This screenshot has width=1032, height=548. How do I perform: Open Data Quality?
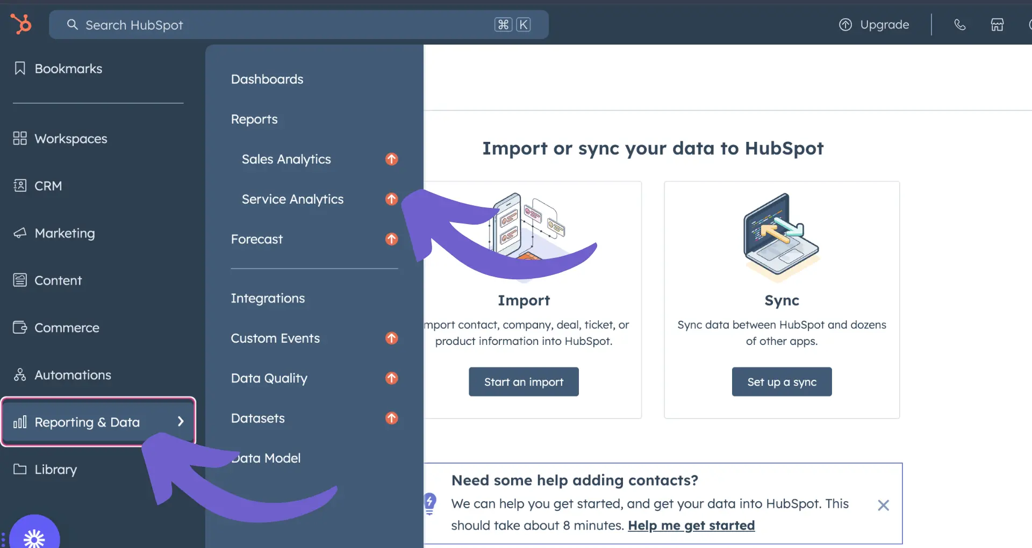(x=269, y=378)
